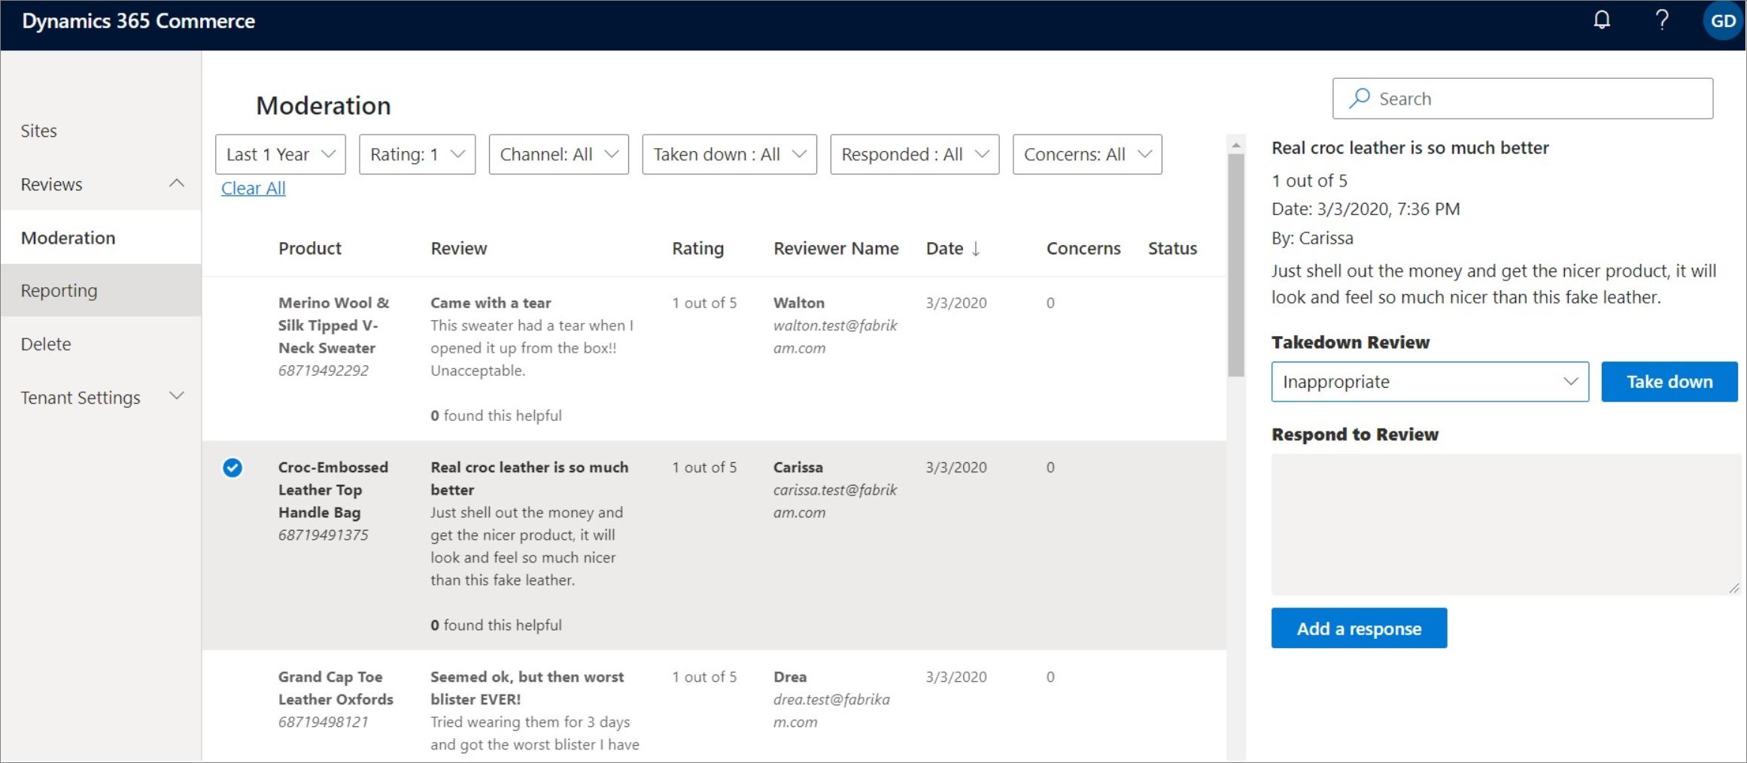The height and width of the screenshot is (763, 1747).
Task: Click 'By: Carissa' in detail pane
Action: [x=1312, y=238]
